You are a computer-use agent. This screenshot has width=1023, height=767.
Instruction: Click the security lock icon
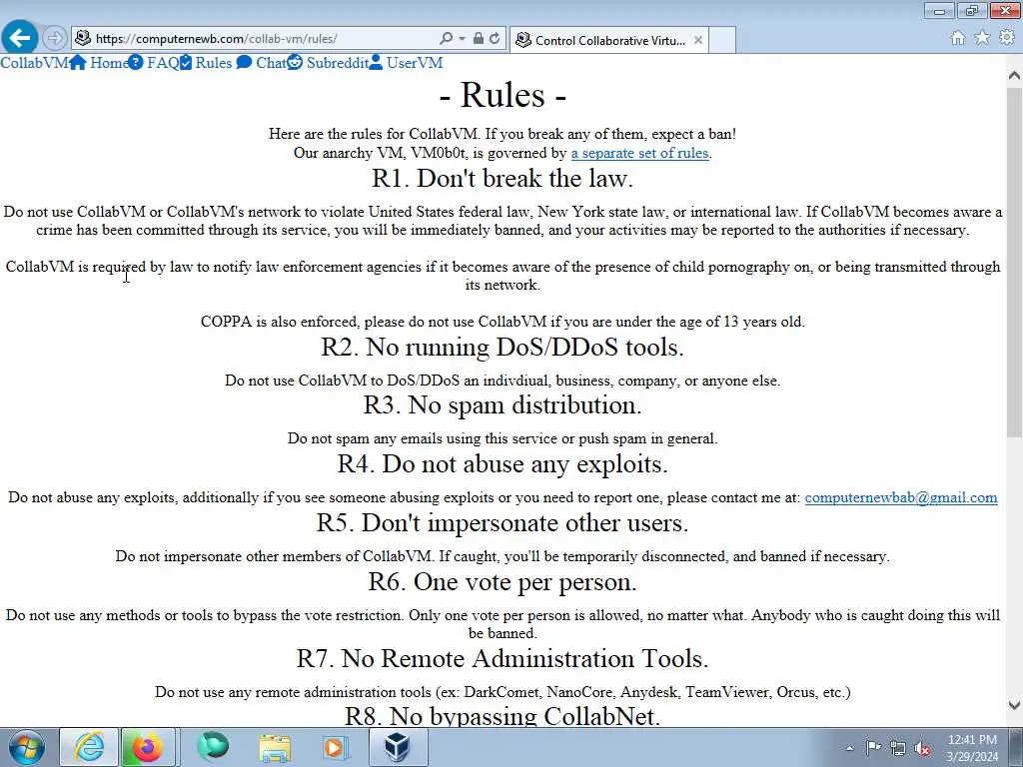479,39
